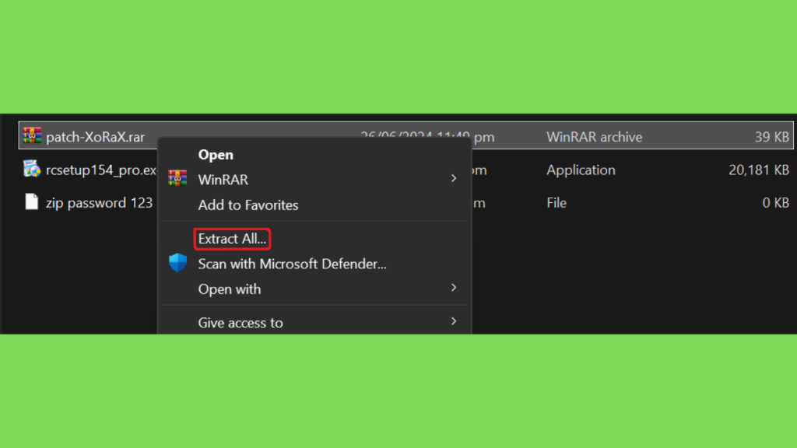
Task: Select Scan with Microsoft Defender...
Action: pyautogui.click(x=293, y=264)
